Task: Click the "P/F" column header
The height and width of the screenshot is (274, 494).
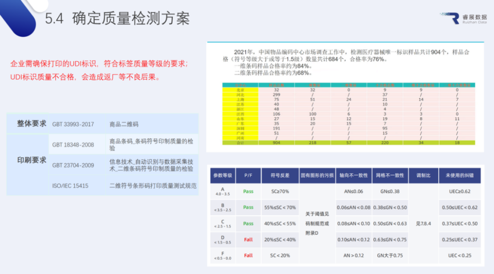Action: coord(248,175)
